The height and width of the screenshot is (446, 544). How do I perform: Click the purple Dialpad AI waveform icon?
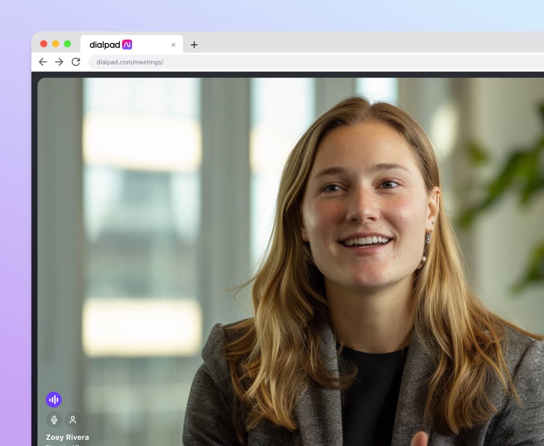(x=54, y=399)
